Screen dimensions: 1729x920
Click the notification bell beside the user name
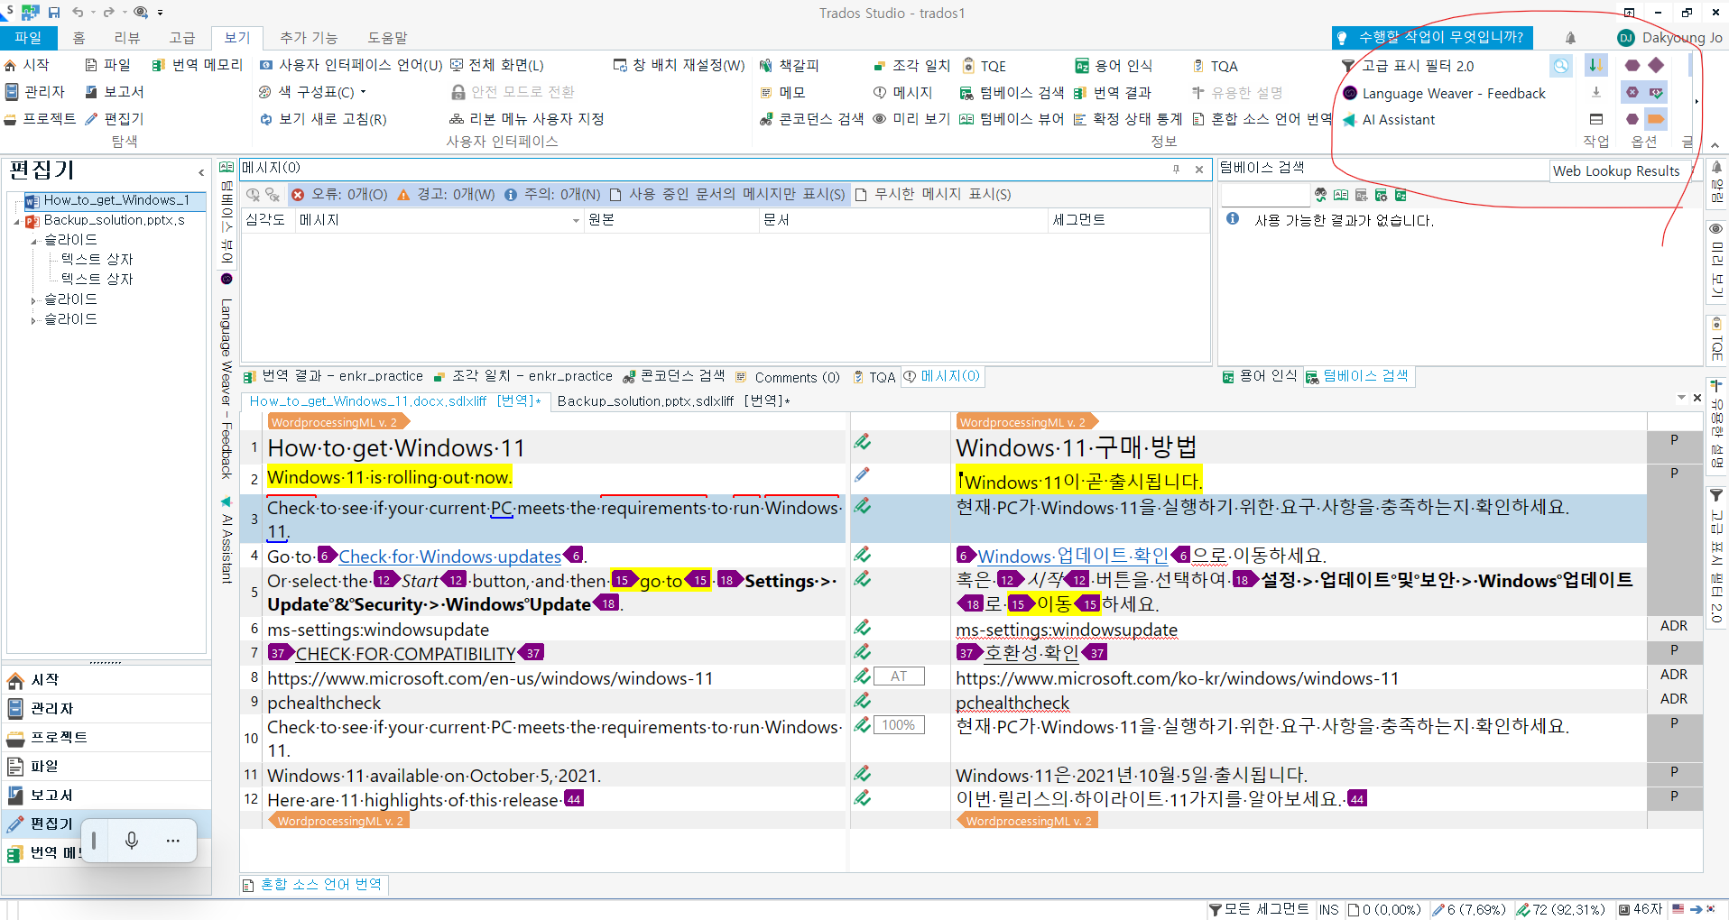point(1570,38)
